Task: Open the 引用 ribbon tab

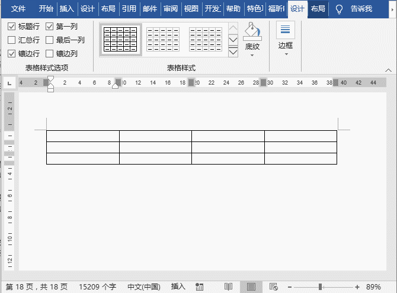Action: pos(129,9)
